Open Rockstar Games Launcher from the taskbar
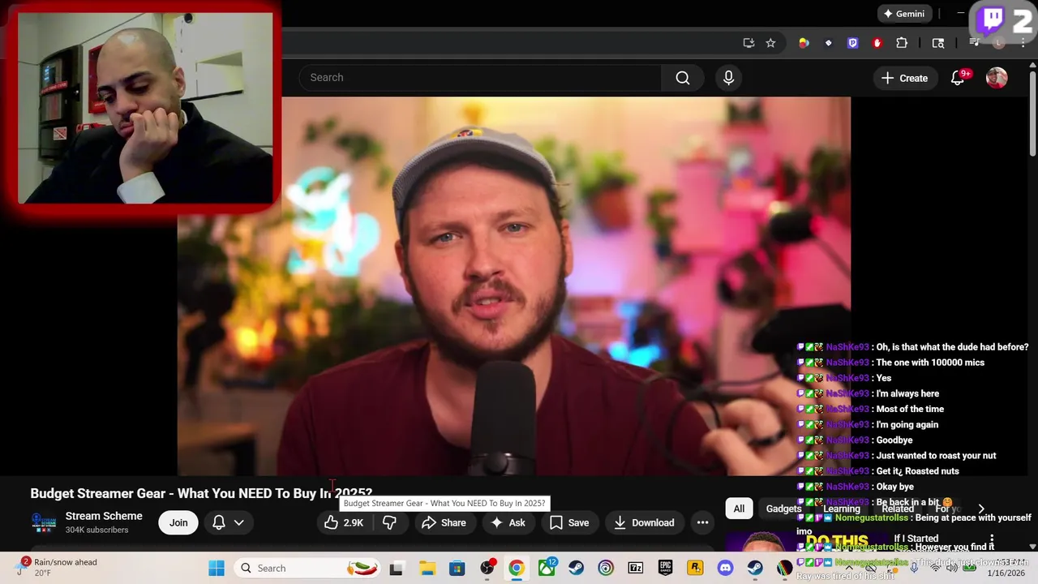Viewport: 1038px width, 584px height. click(x=695, y=569)
